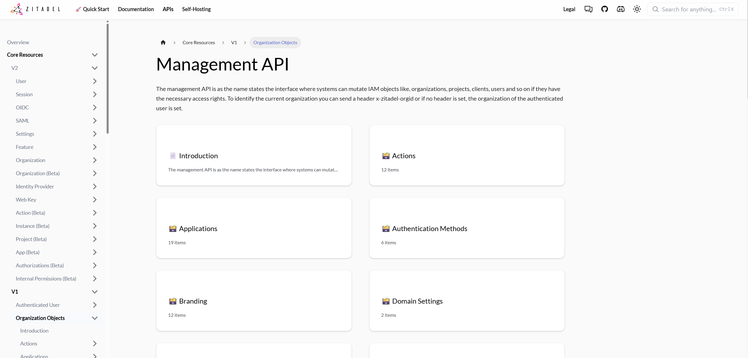
Task: Expand the Identity Provider chevron
Action: pyautogui.click(x=95, y=186)
